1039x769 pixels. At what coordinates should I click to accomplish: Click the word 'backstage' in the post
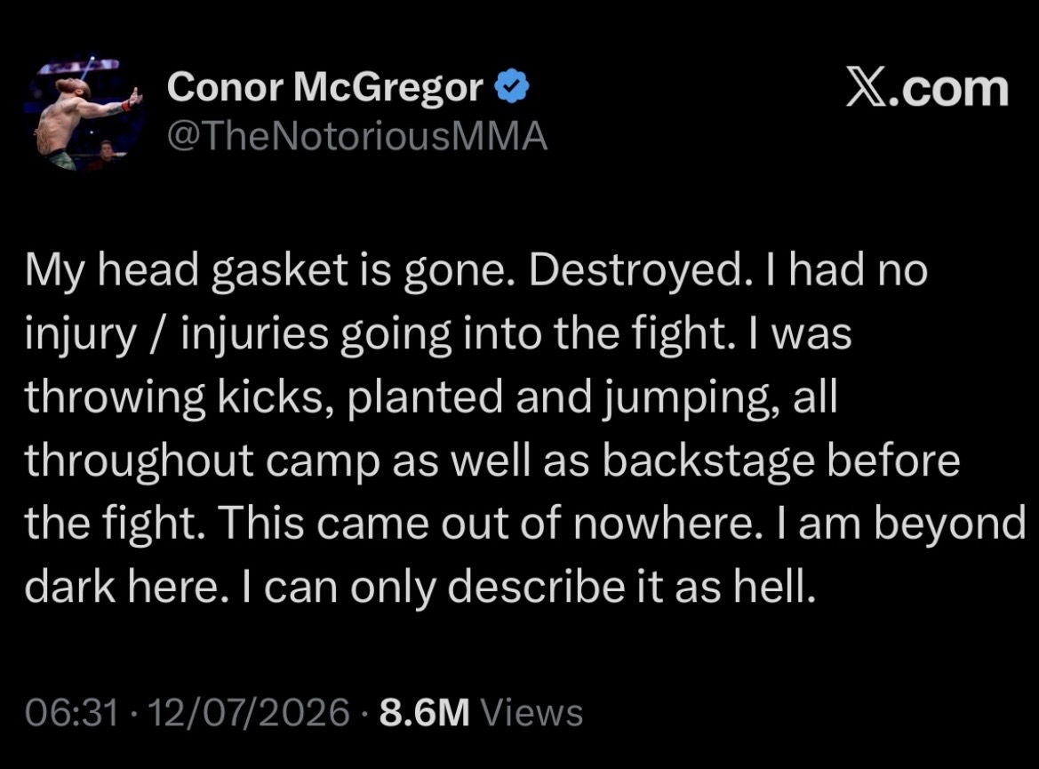[x=707, y=461]
